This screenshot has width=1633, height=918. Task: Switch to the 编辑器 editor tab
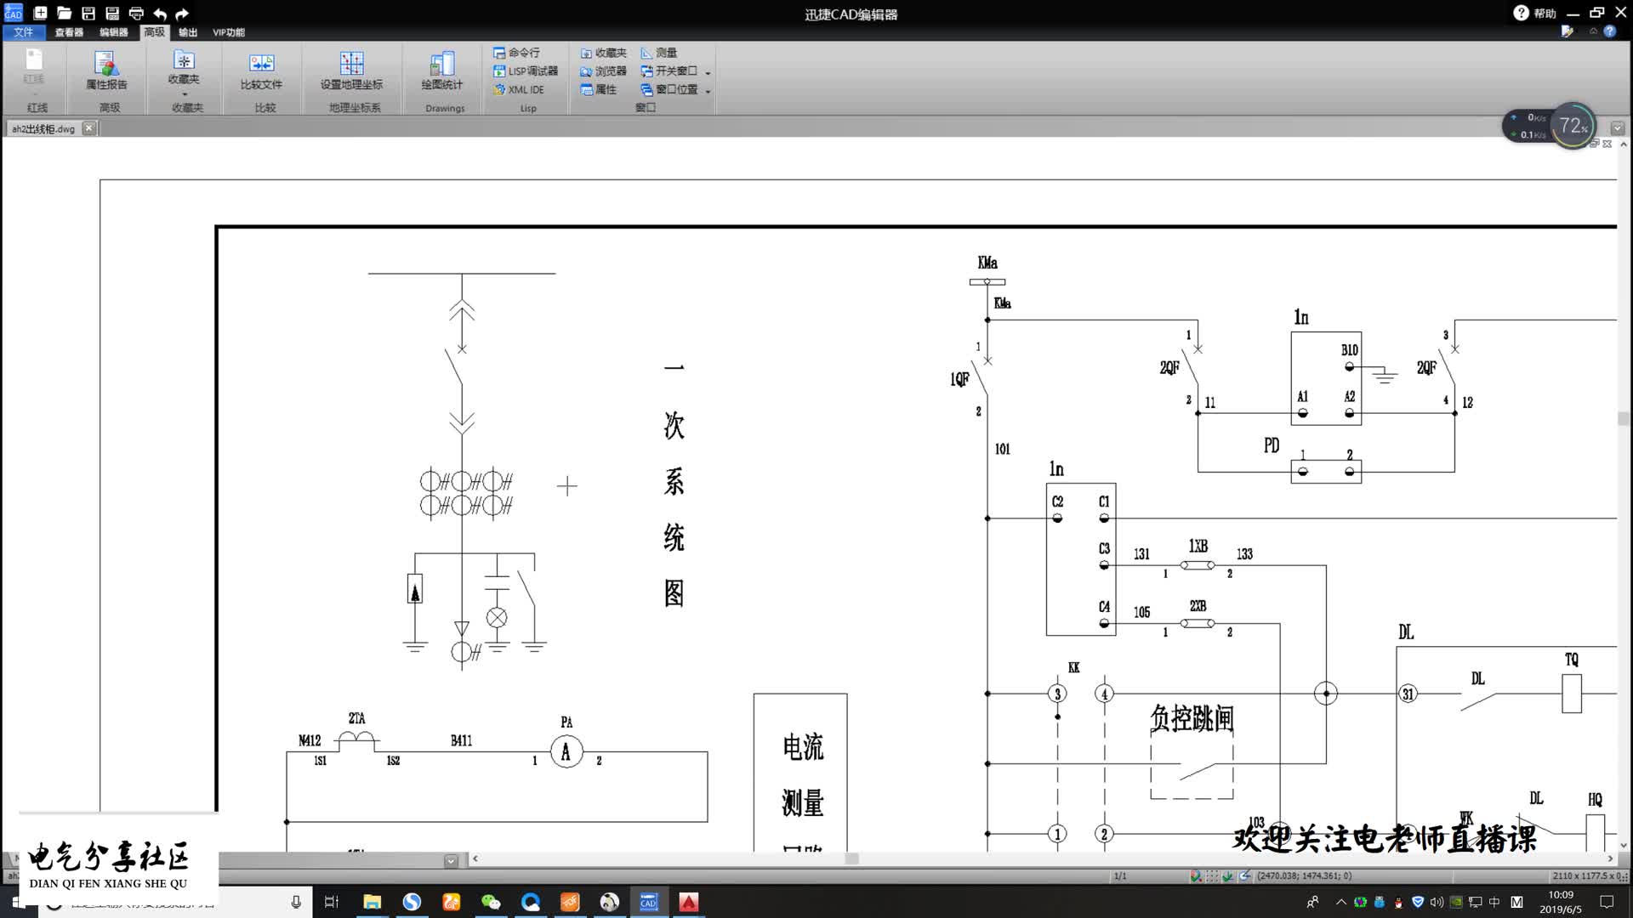(113, 32)
